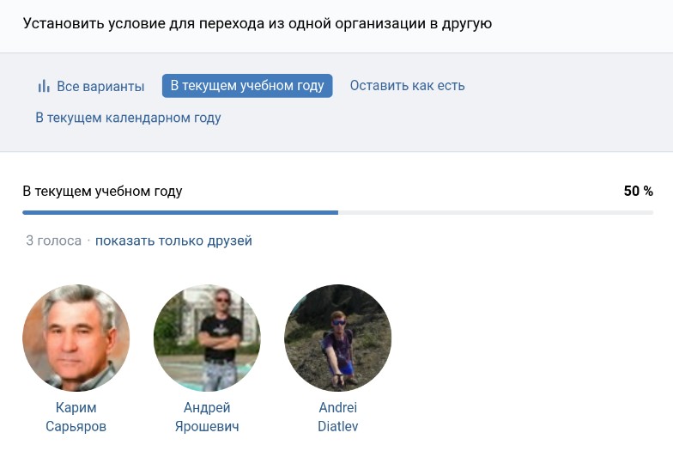Open the Андрей Ярошевич name link

tap(207, 417)
